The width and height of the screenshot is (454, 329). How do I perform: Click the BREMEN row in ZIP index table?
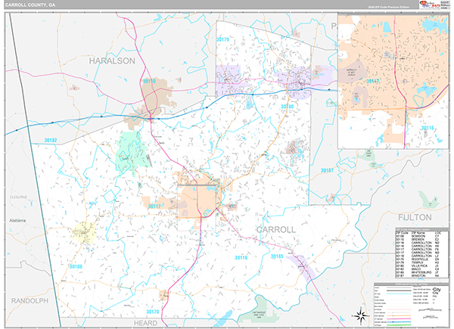pyautogui.click(x=418, y=240)
